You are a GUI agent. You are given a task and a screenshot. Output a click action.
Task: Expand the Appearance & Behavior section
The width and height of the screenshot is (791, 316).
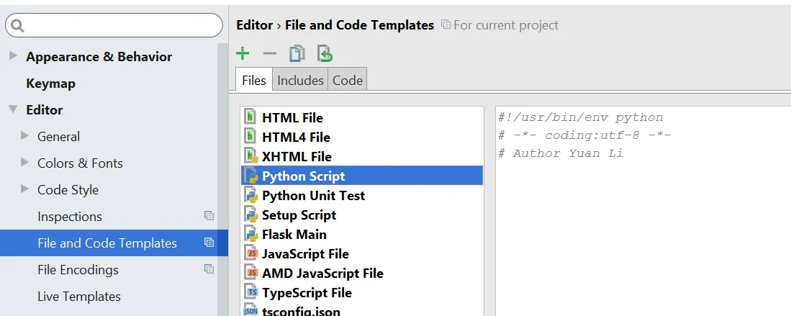pyautogui.click(x=13, y=56)
